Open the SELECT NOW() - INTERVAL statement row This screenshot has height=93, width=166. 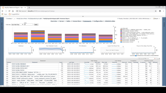[35, 74]
